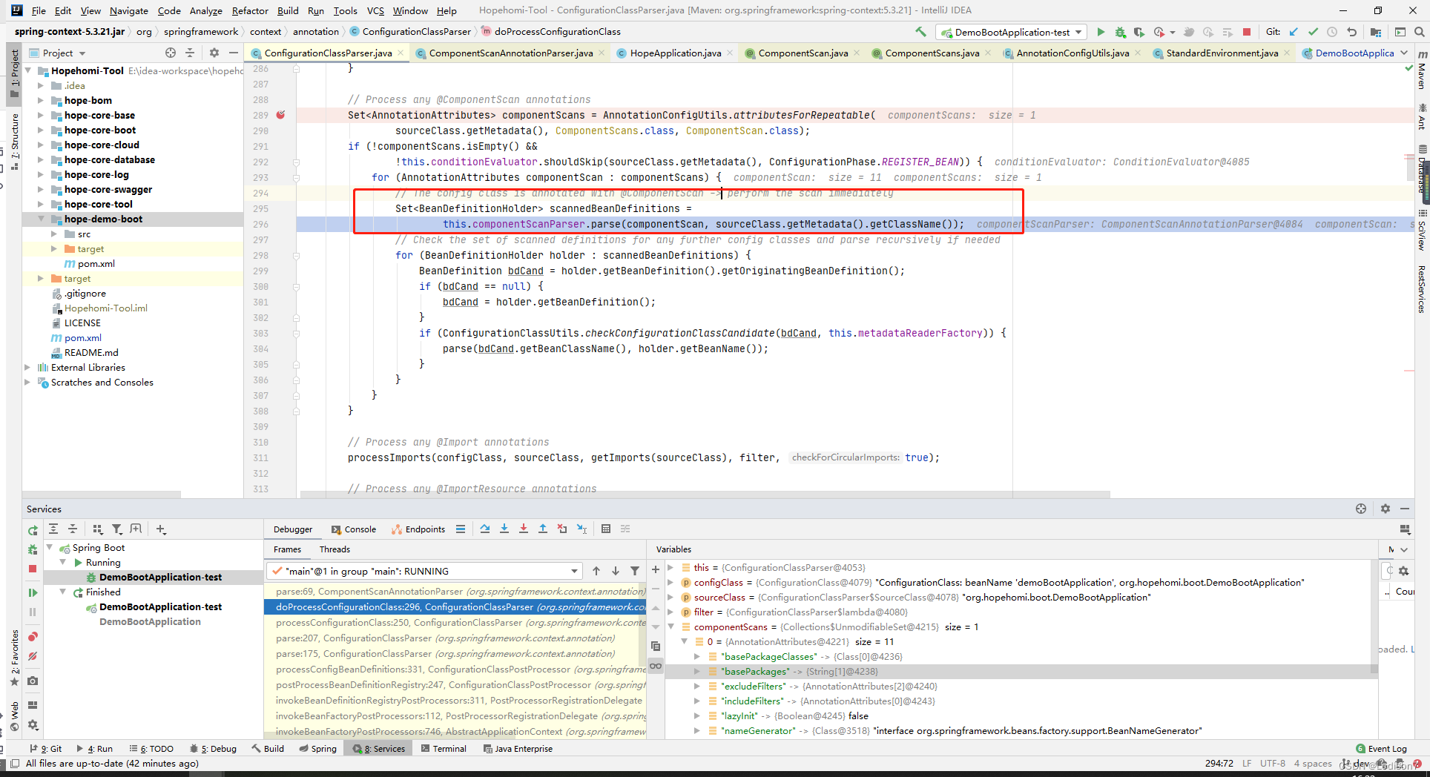Click the Step Into debugger icon

[504, 529]
